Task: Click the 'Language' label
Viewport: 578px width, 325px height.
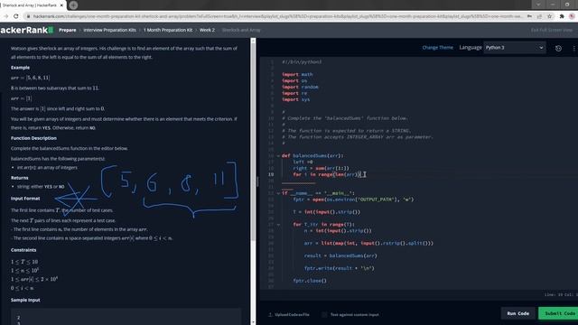Action: [470, 48]
